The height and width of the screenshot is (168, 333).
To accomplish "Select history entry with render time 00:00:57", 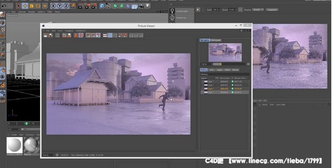I will [x=225, y=92].
